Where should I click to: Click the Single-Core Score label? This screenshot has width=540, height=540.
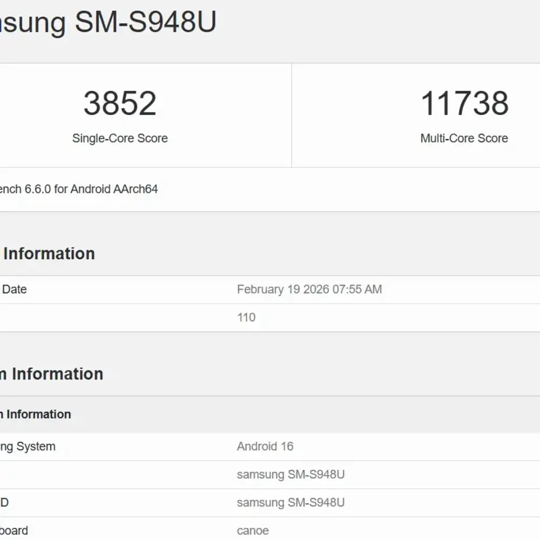[120, 138]
